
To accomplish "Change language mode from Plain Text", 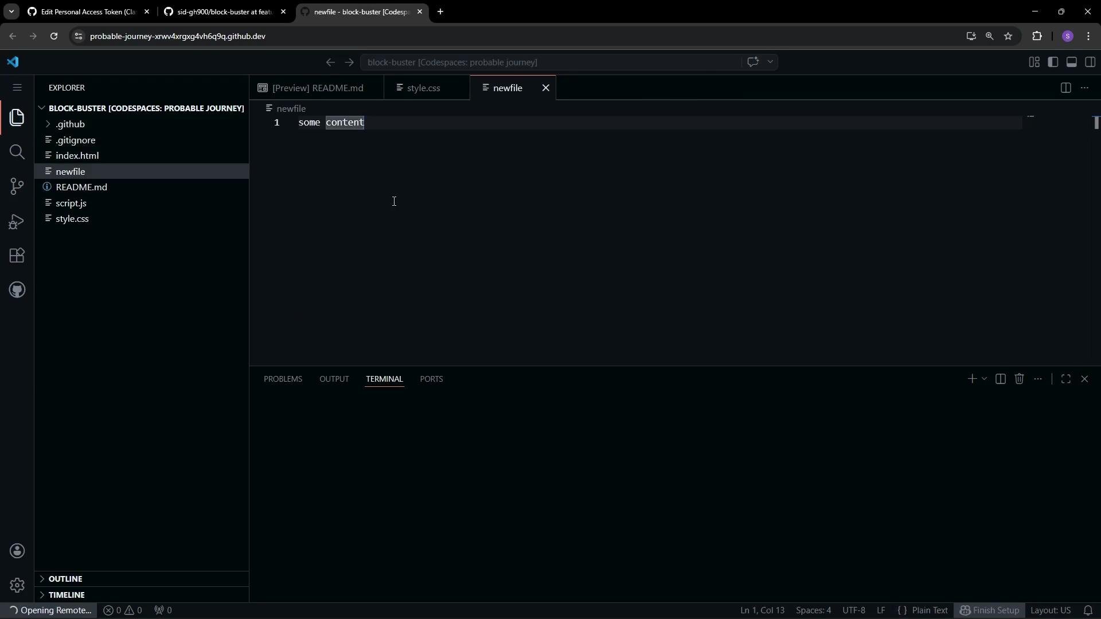I will point(930,610).
